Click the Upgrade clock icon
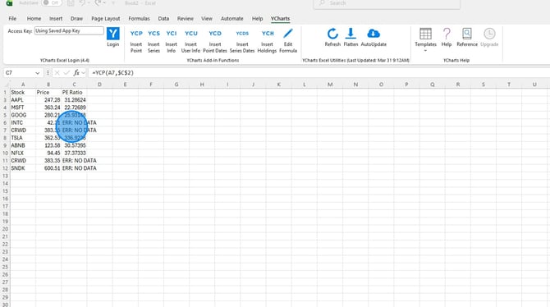This screenshot has width=550, height=307. (489, 34)
